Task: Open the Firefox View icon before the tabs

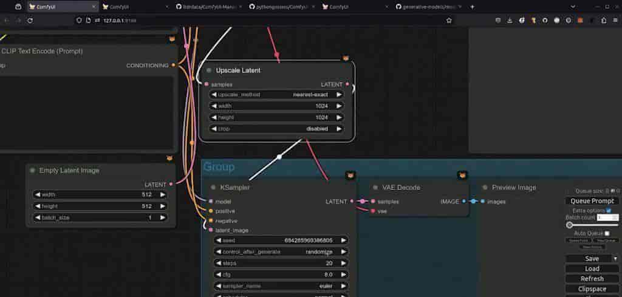Action: (x=18, y=7)
